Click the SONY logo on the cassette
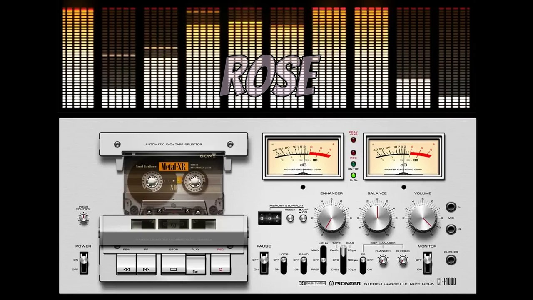The width and height of the screenshot is (533, 300). click(208, 156)
